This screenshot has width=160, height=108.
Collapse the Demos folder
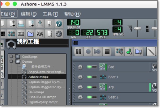(x=11, y=61)
